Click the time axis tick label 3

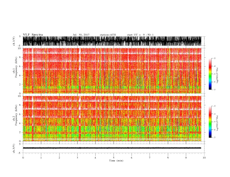[x=77, y=158]
